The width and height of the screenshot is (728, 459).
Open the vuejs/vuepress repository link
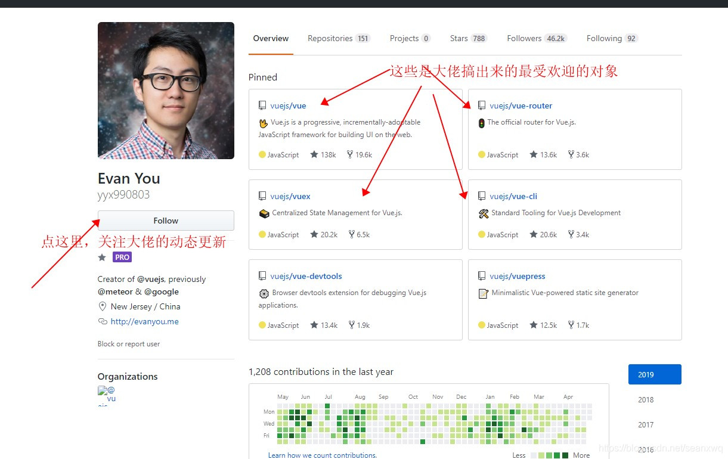point(518,276)
